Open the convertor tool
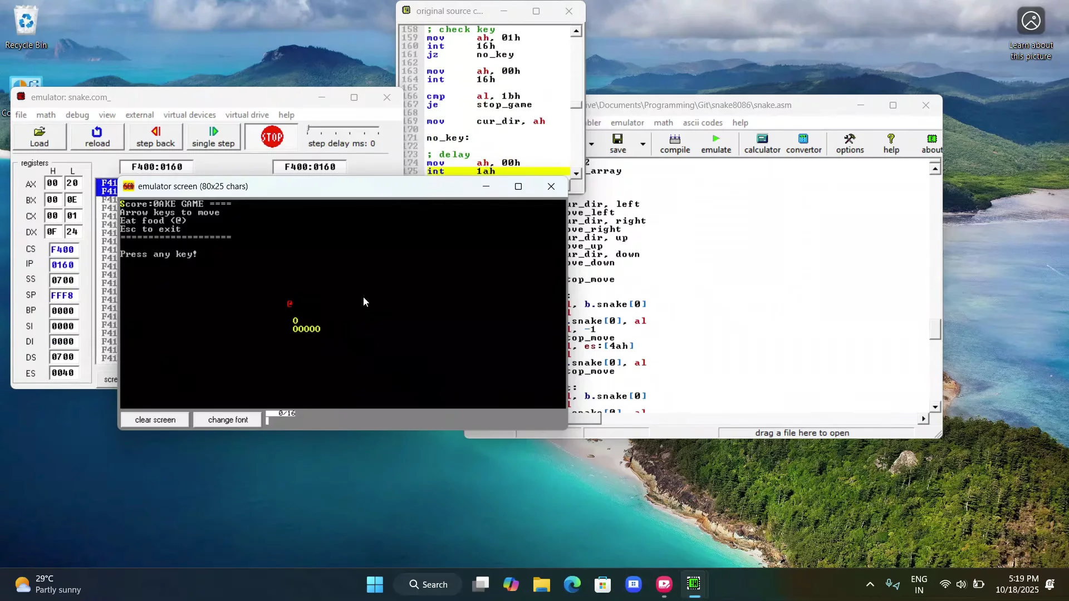The image size is (1069, 601). [803, 143]
